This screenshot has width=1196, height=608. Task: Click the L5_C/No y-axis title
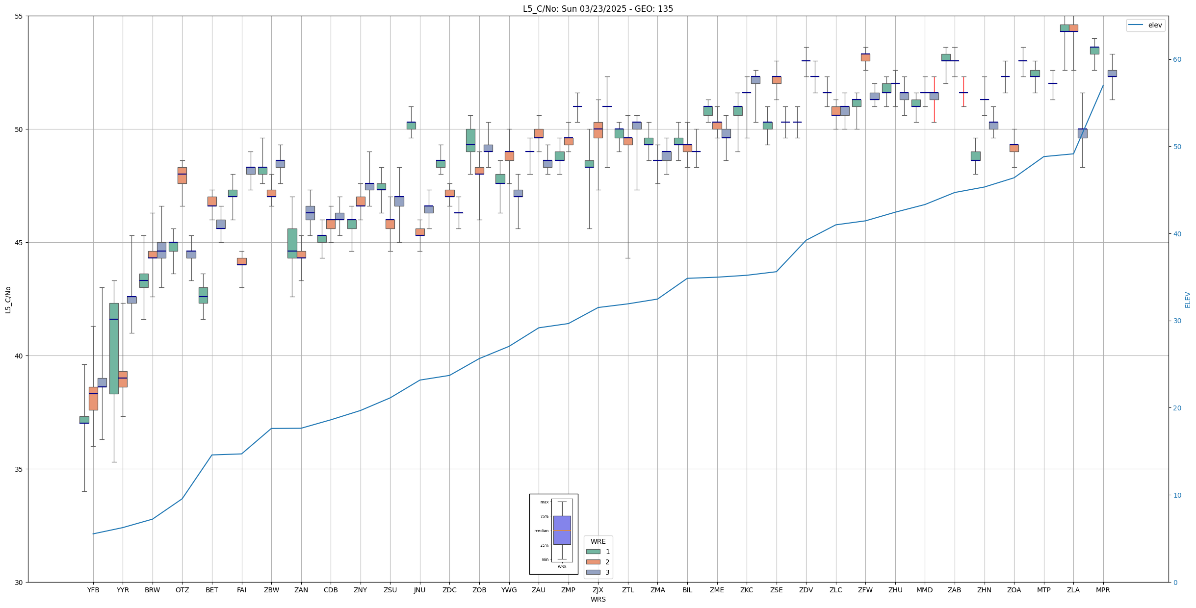pyautogui.click(x=8, y=300)
